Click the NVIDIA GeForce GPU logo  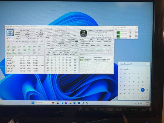[83, 33]
